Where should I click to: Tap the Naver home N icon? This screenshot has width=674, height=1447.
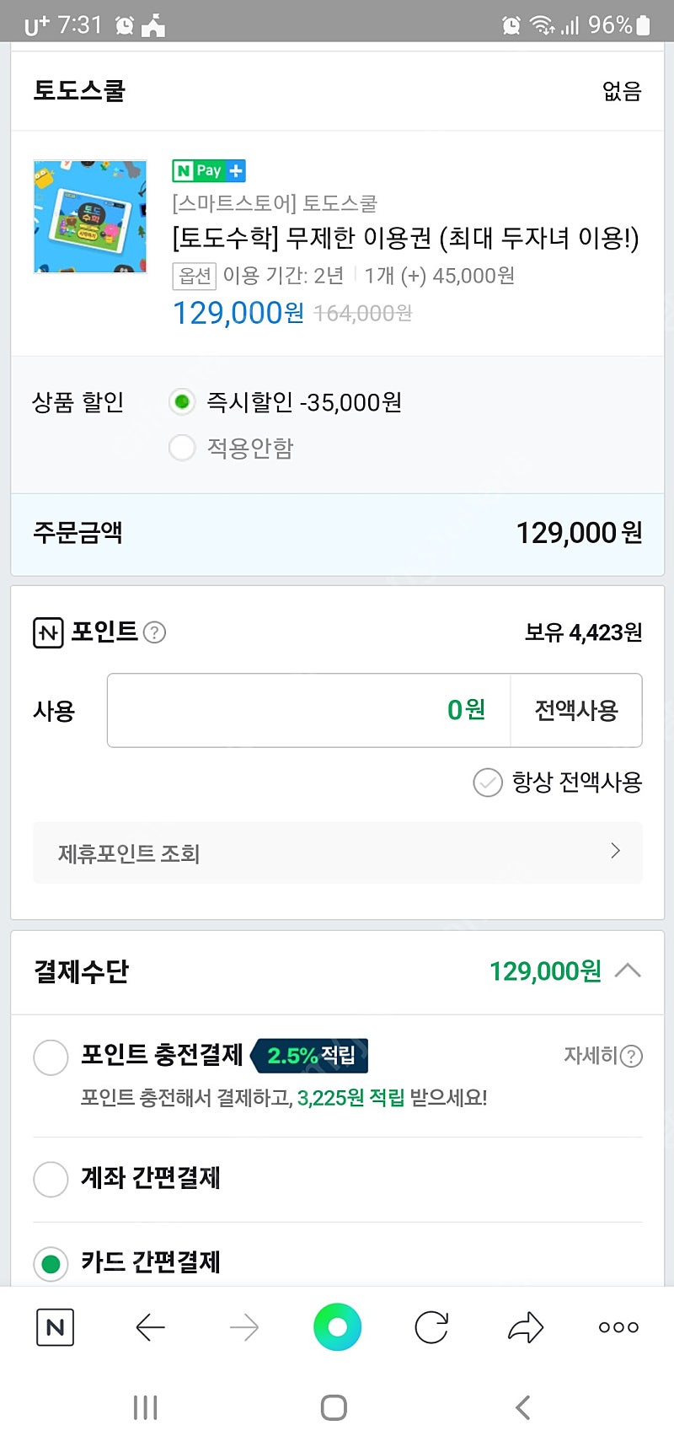56,1327
